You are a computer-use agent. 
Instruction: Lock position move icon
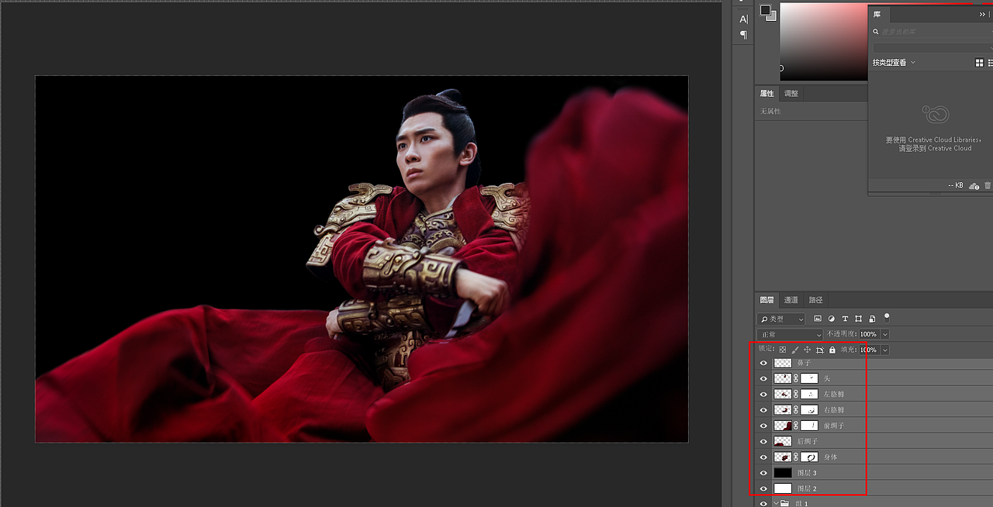coord(807,350)
